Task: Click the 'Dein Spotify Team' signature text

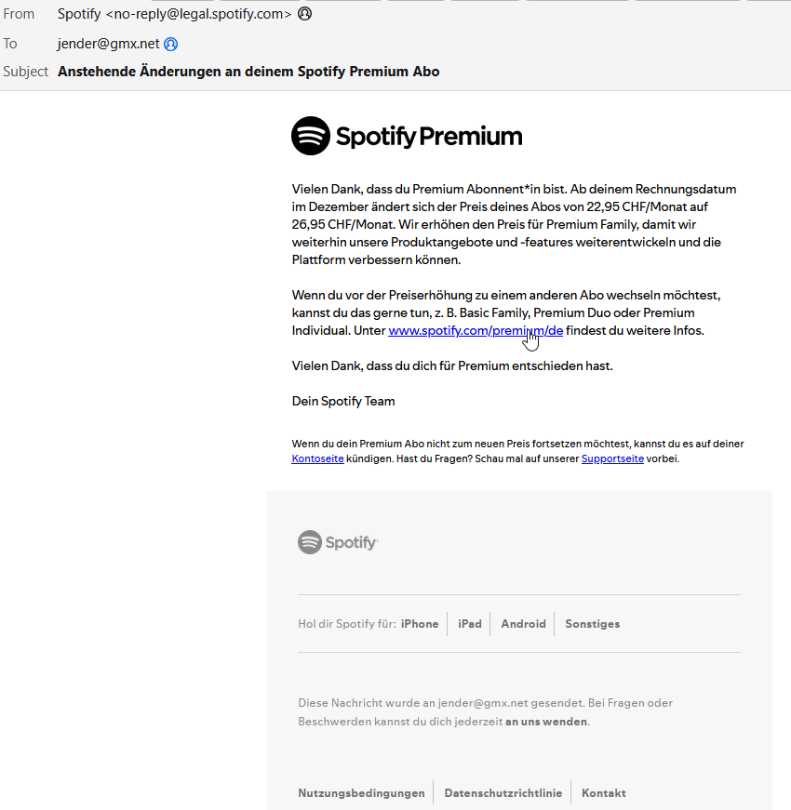Action: (x=343, y=401)
